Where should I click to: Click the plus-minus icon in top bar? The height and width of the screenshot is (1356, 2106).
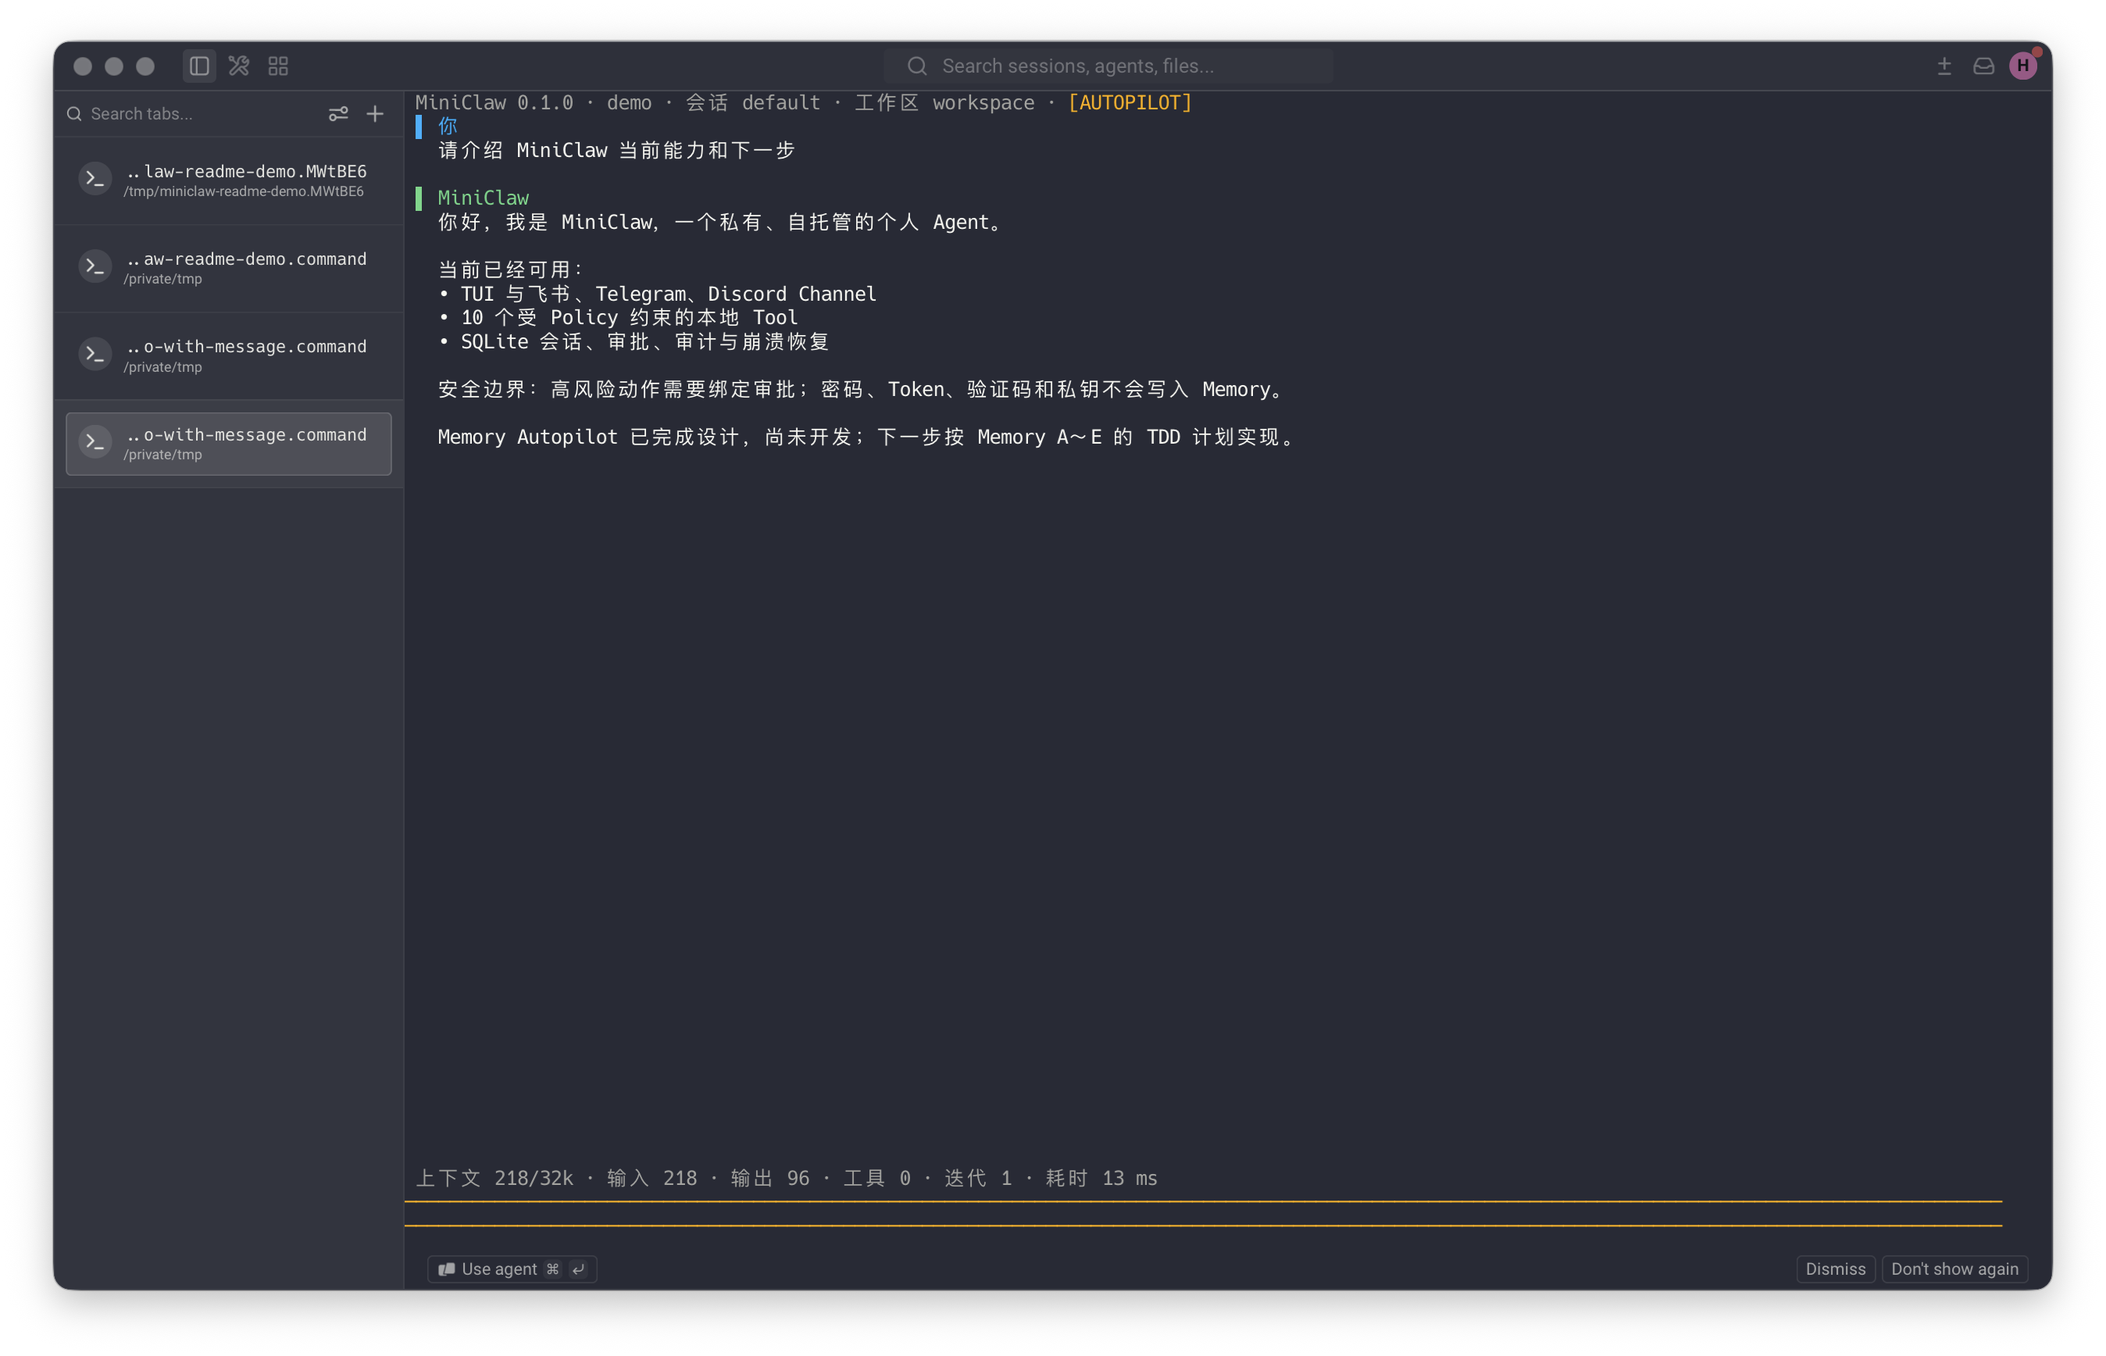tap(1944, 66)
